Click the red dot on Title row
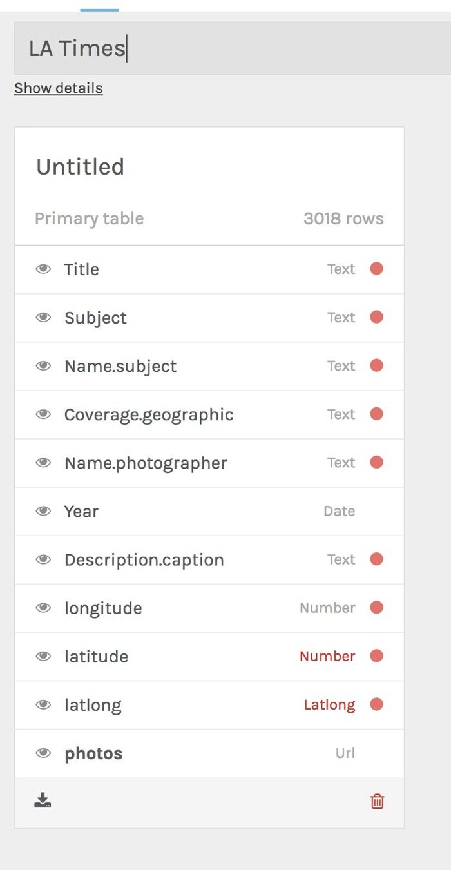451x870 pixels. 377,269
